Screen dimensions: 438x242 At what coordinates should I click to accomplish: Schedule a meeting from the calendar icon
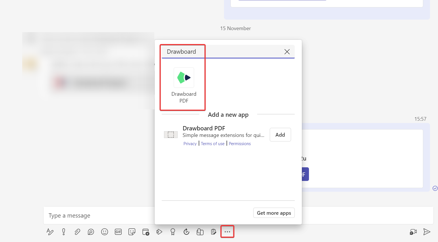click(146, 232)
